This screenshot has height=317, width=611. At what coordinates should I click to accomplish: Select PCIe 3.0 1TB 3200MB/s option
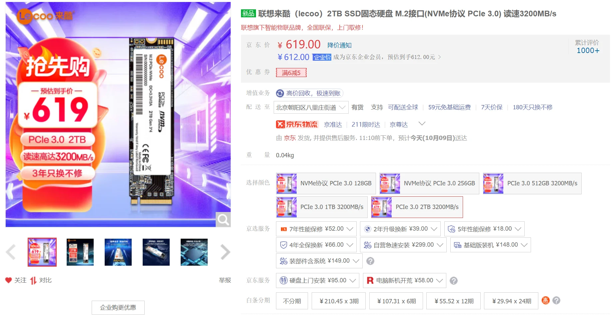322,207
